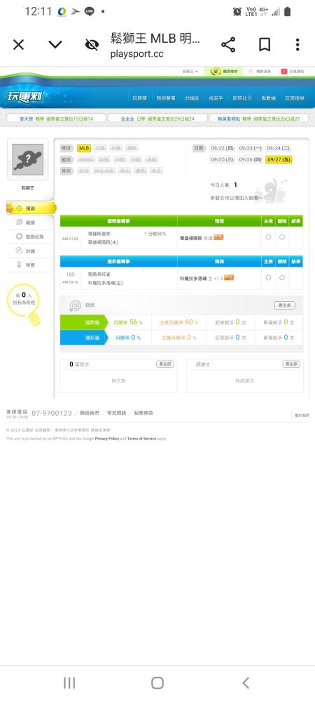Open the 預測 sidebar tab
315x702 pixels.
pos(31,208)
